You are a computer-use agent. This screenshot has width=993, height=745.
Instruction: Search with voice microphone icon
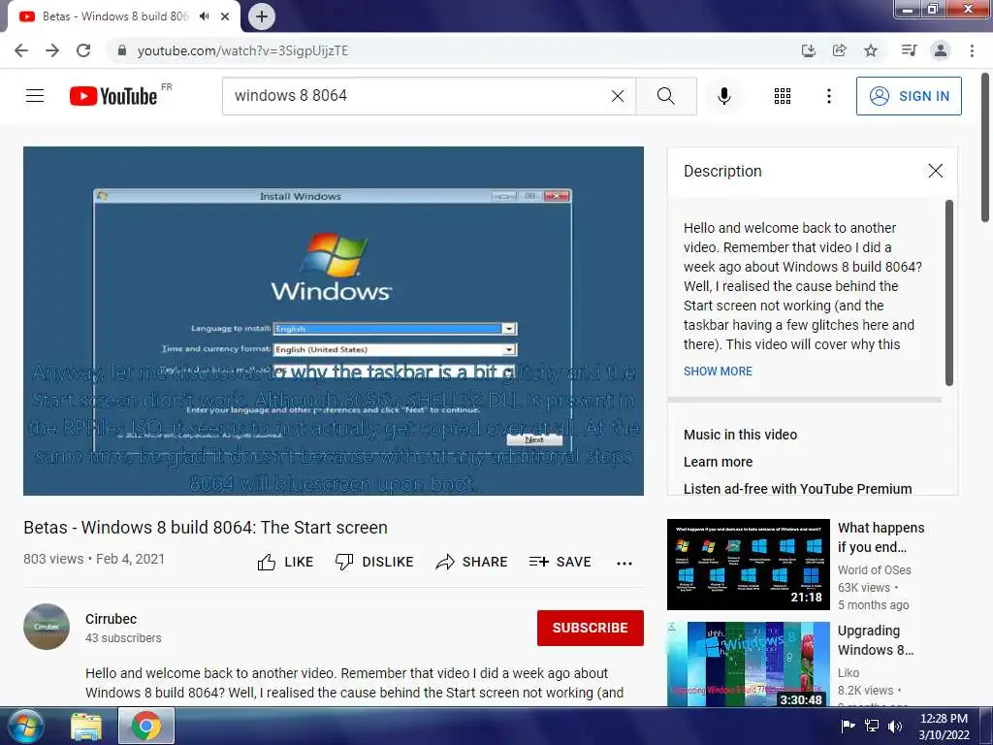[x=724, y=96]
